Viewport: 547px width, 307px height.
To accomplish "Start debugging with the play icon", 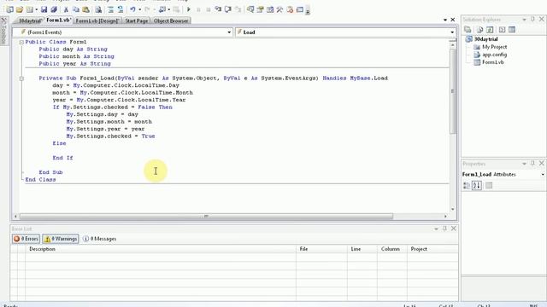I will [x=189, y=9].
